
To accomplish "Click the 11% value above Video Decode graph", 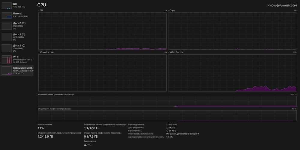I will coord(295,52).
